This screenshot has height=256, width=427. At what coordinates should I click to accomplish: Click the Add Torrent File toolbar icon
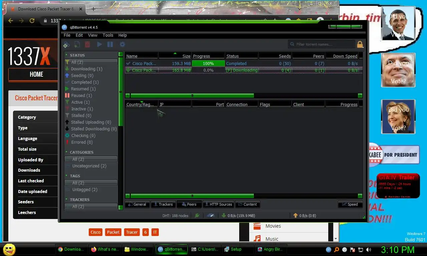pyautogui.click(x=77, y=44)
